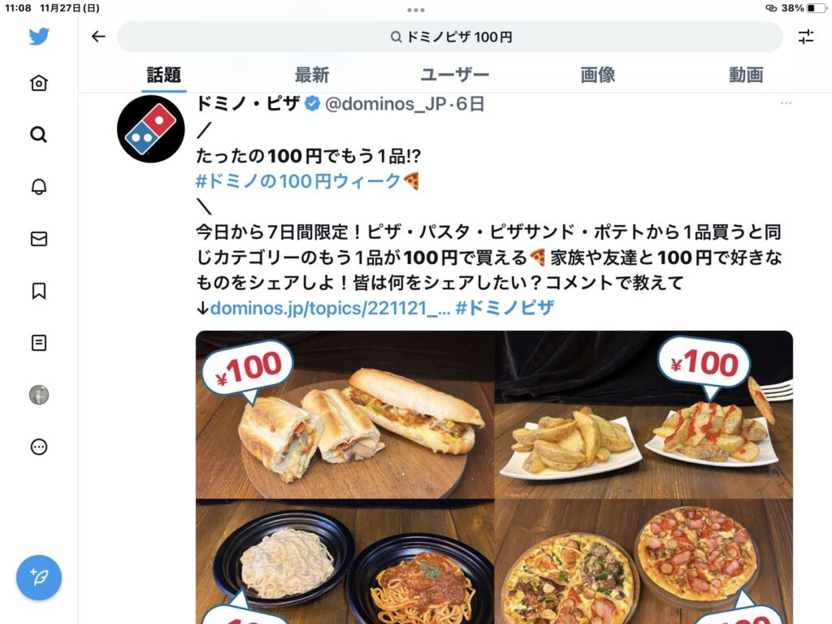Open hashtag #ドミノの100円ウィーク
Viewport: 832px width, 624px height.
(298, 181)
